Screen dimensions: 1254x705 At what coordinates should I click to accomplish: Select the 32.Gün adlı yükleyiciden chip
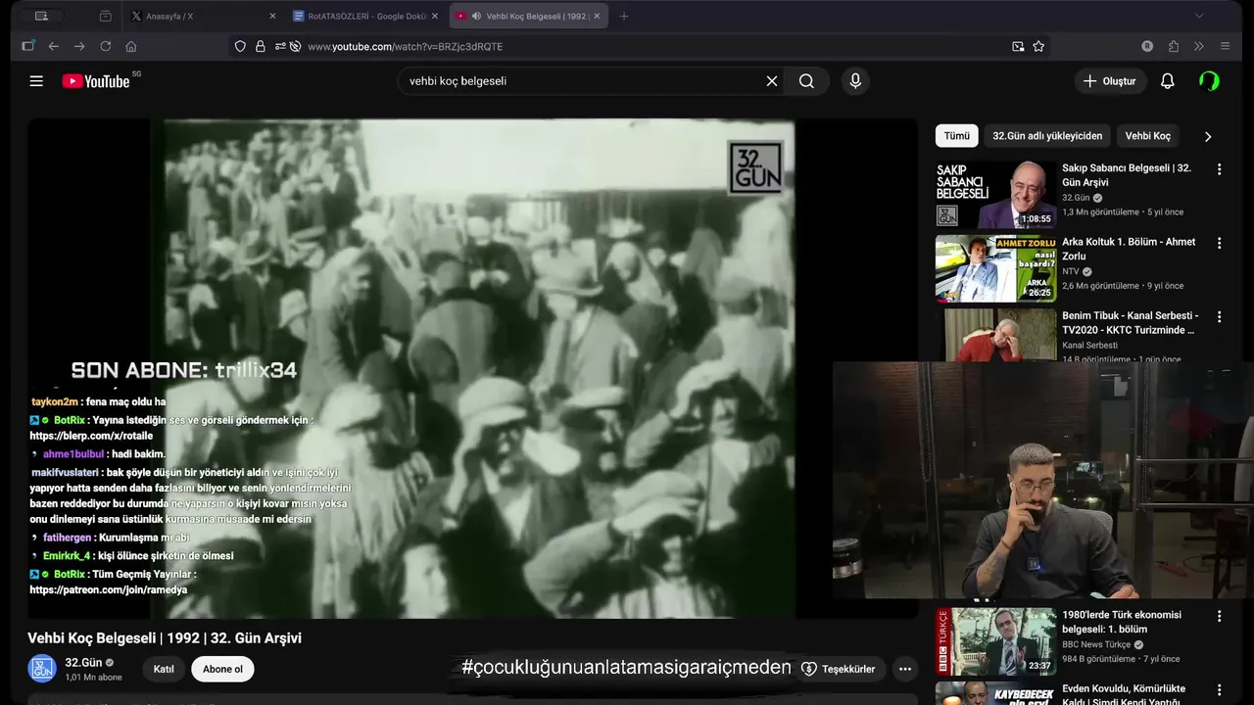point(1047,136)
